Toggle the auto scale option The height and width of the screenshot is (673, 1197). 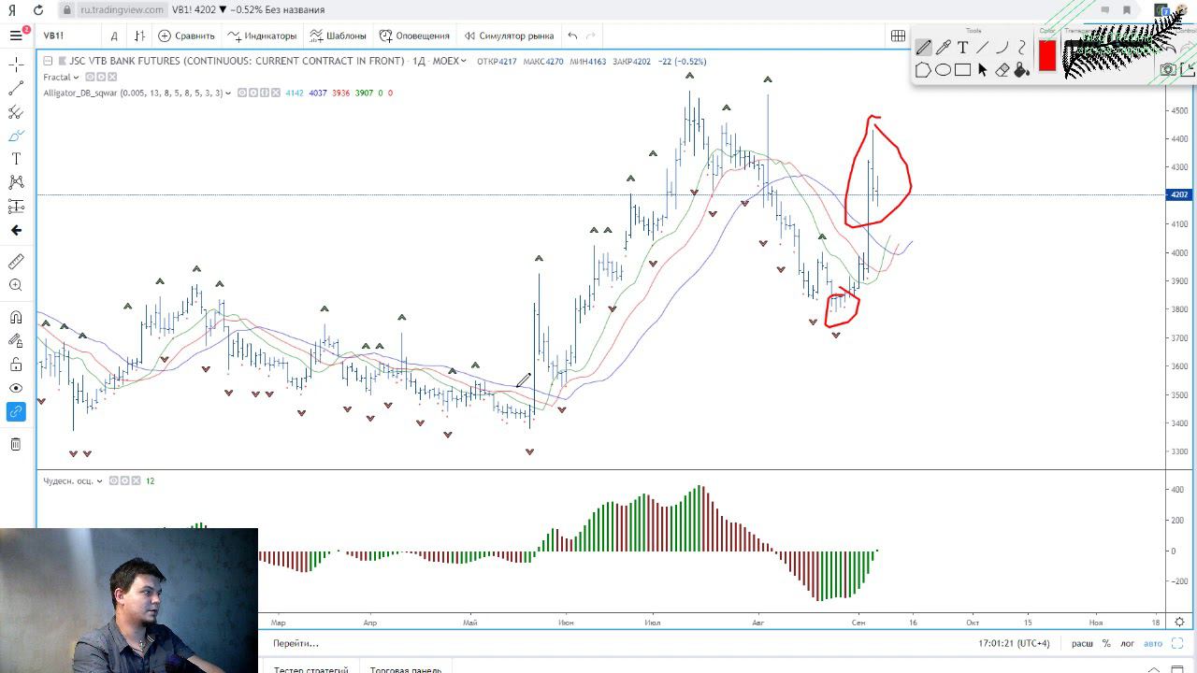click(x=1153, y=643)
